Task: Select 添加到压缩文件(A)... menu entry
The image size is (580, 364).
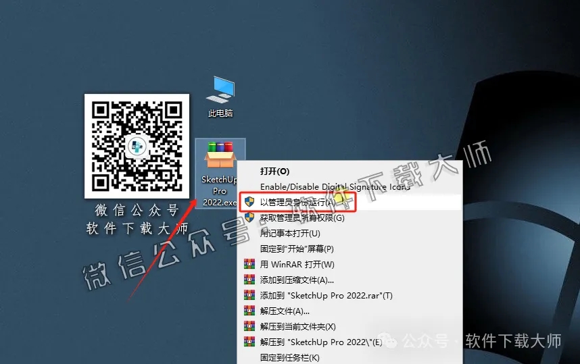Action: (x=297, y=280)
